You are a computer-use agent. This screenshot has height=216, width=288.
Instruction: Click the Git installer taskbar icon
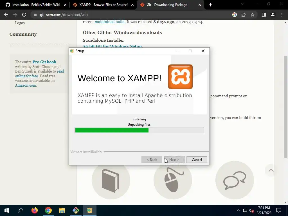[76, 210]
